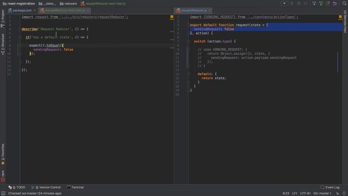Screen dimensions: 348x196
Task: Click the VCS Update Project blue arrow icon
Action: coord(314,3)
